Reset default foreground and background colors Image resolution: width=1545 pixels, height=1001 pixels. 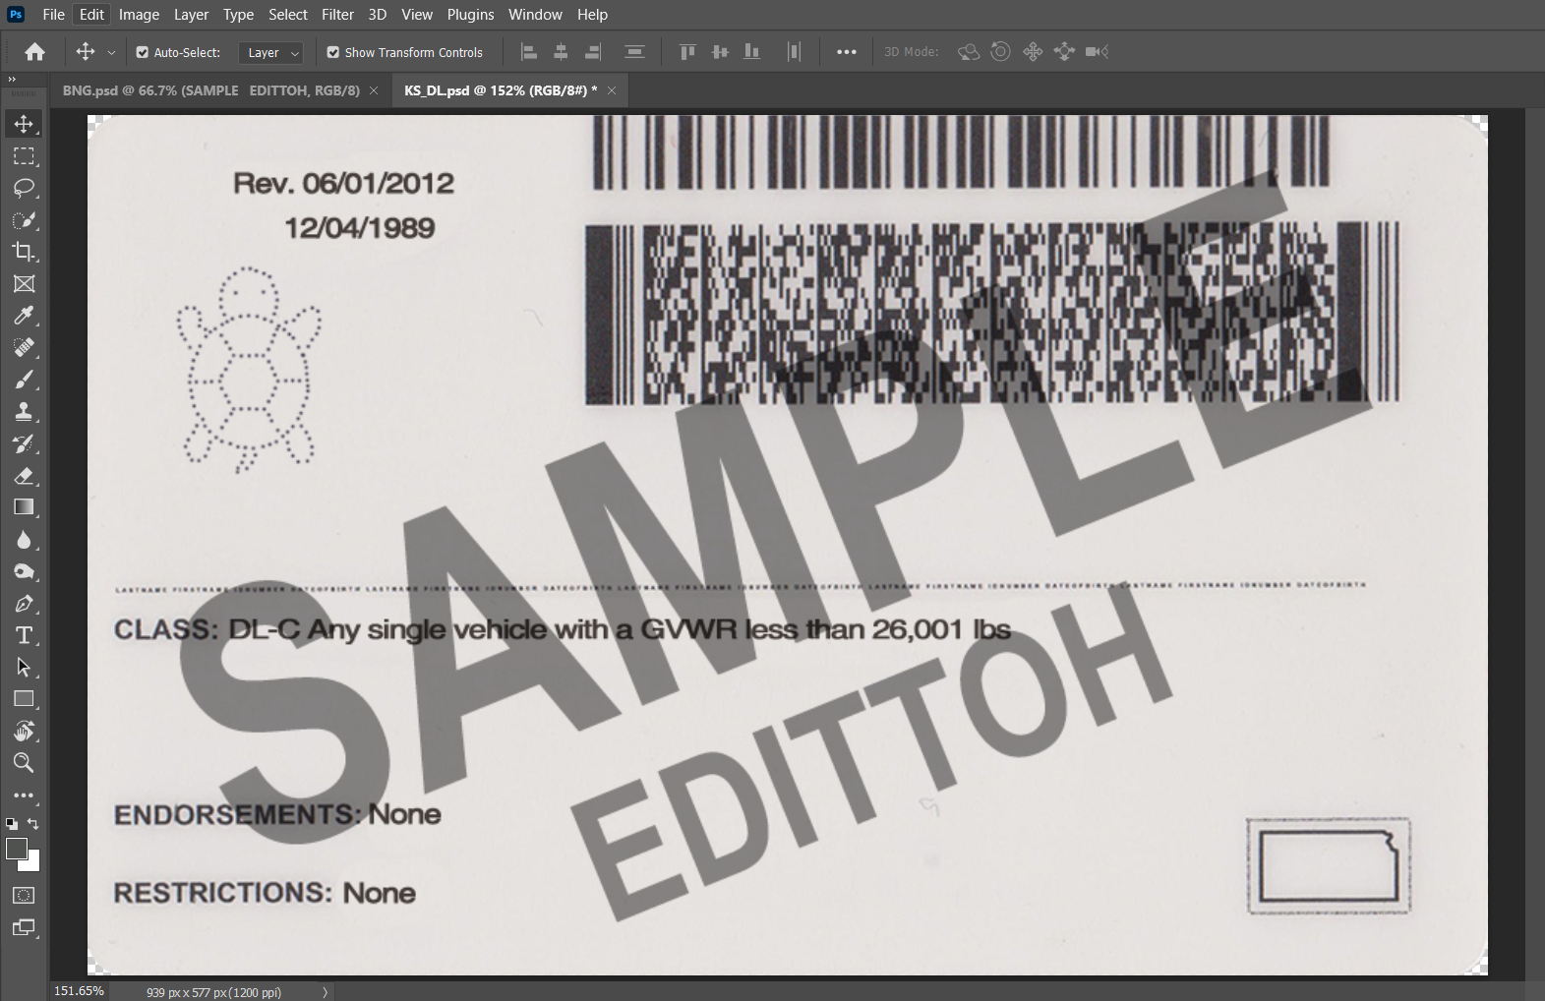(11, 824)
